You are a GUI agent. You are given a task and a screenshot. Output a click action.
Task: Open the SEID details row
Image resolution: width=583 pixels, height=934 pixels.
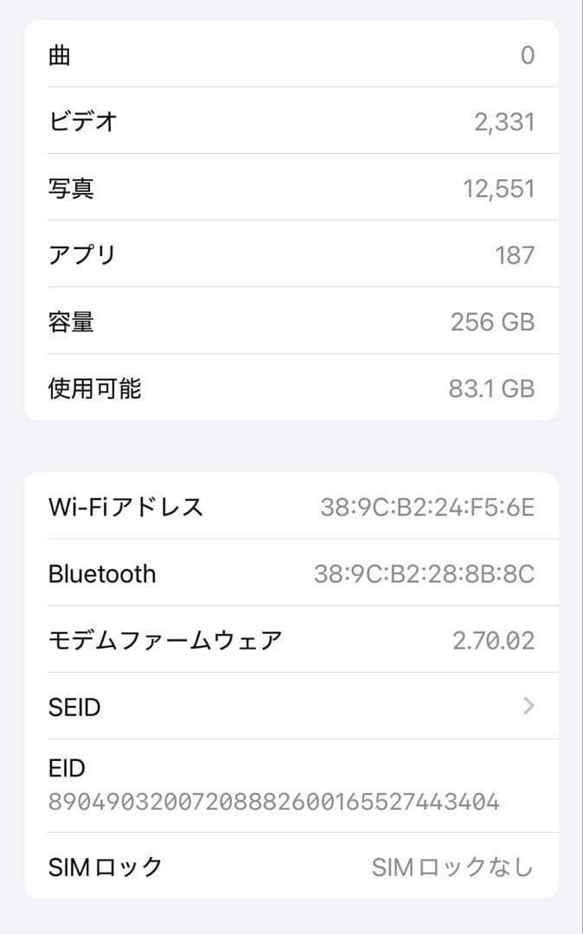291,707
